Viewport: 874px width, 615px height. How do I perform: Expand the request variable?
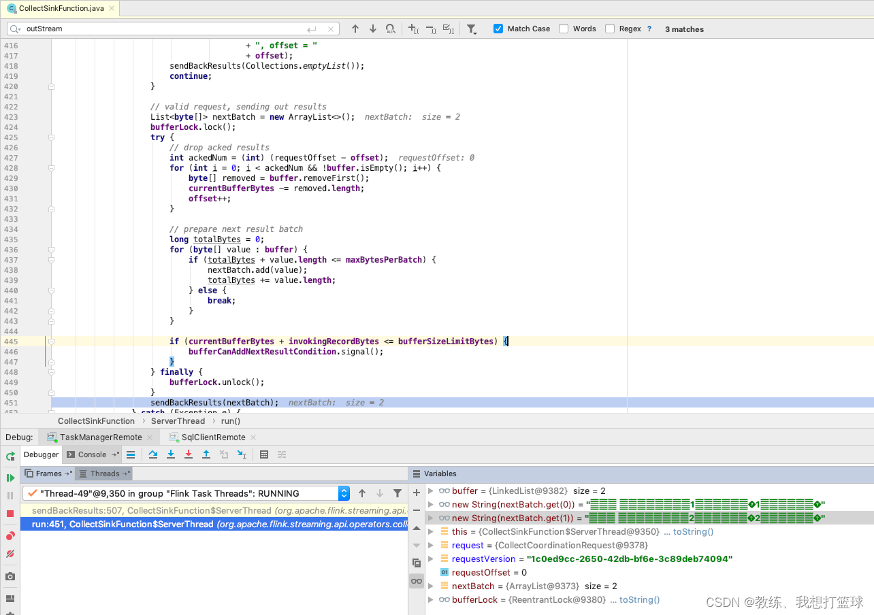click(x=431, y=545)
